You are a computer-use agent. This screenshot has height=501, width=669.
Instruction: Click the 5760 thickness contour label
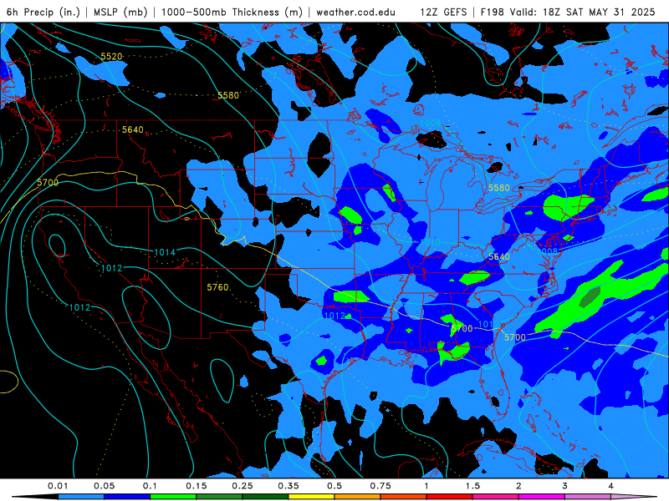tap(217, 287)
